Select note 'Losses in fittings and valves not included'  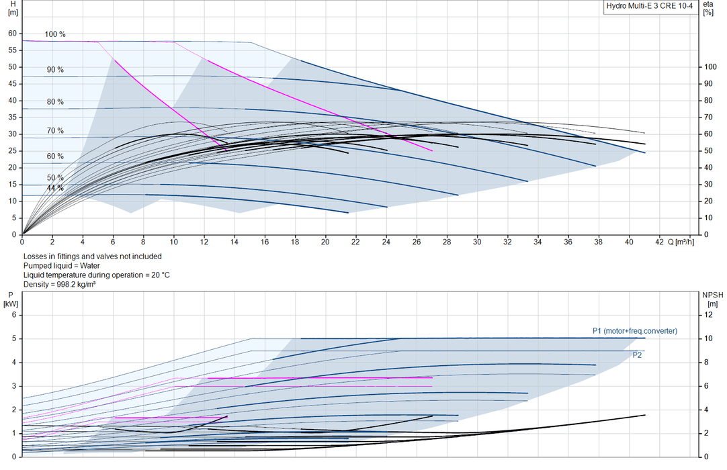pos(92,256)
